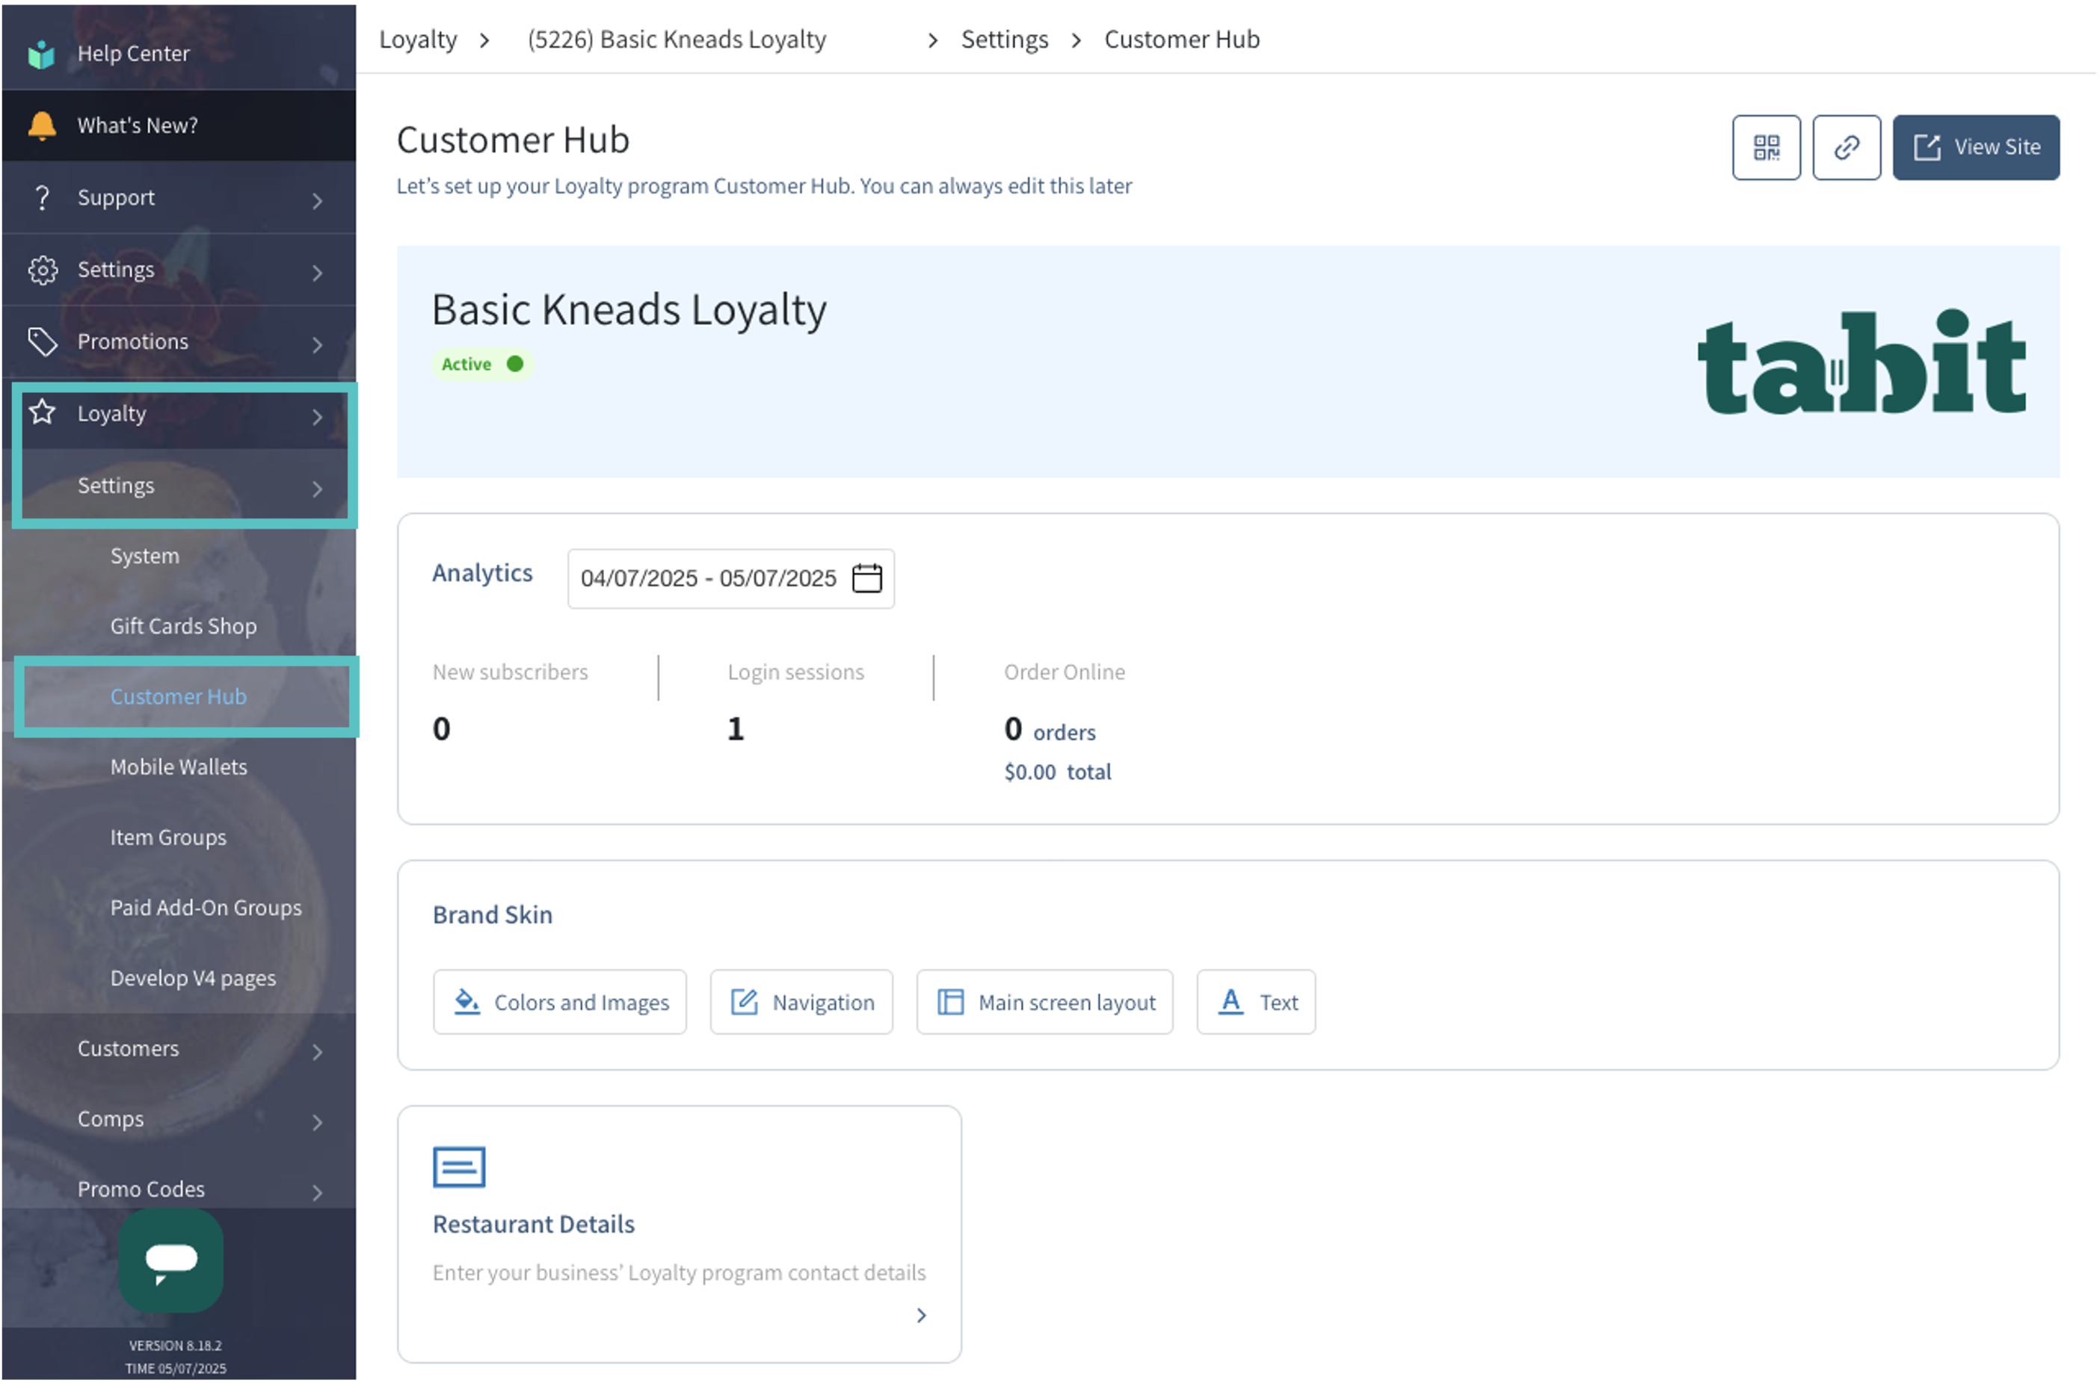
Task: Open Colors and Images brand skin settings
Action: [559, 1003]
